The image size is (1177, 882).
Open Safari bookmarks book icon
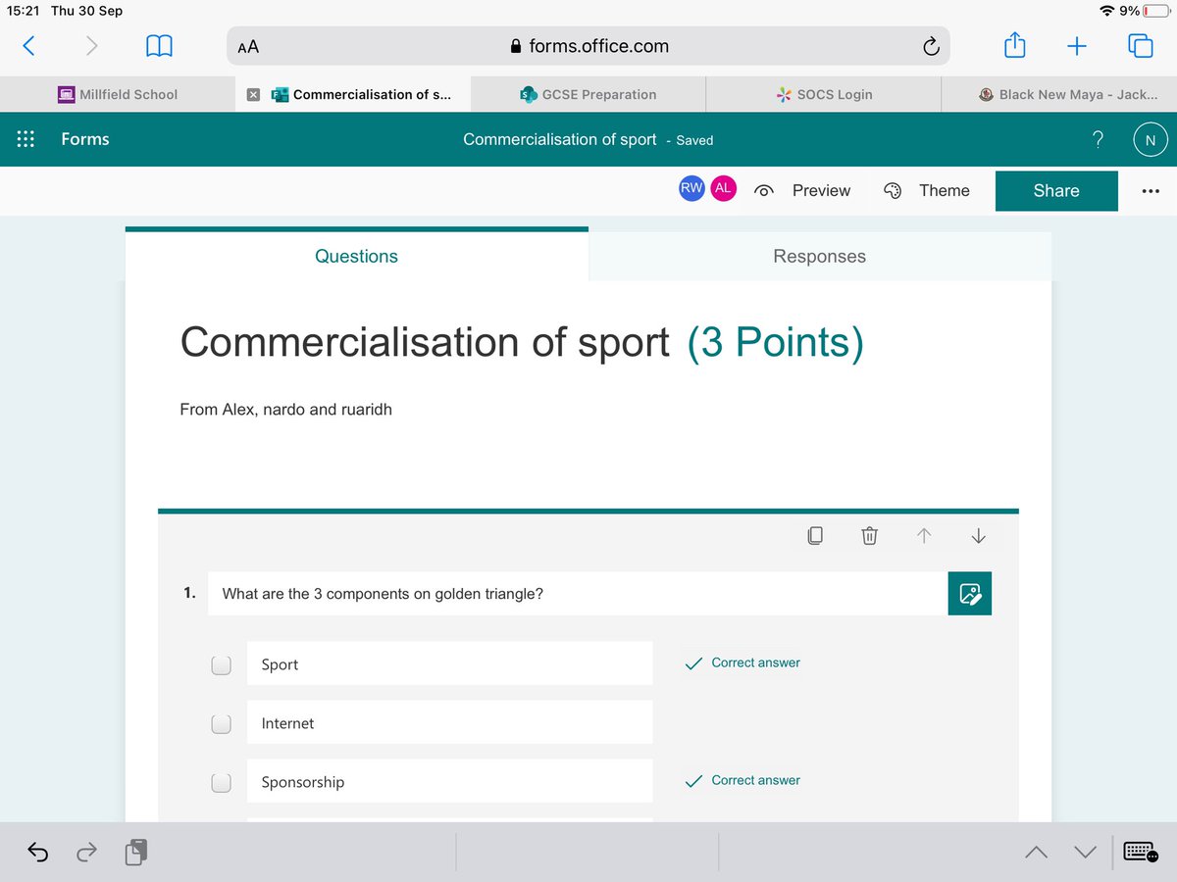[x=159, y=45]
